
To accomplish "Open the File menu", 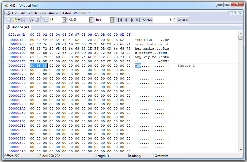I will pyautogui.click(x=14, y=13).
